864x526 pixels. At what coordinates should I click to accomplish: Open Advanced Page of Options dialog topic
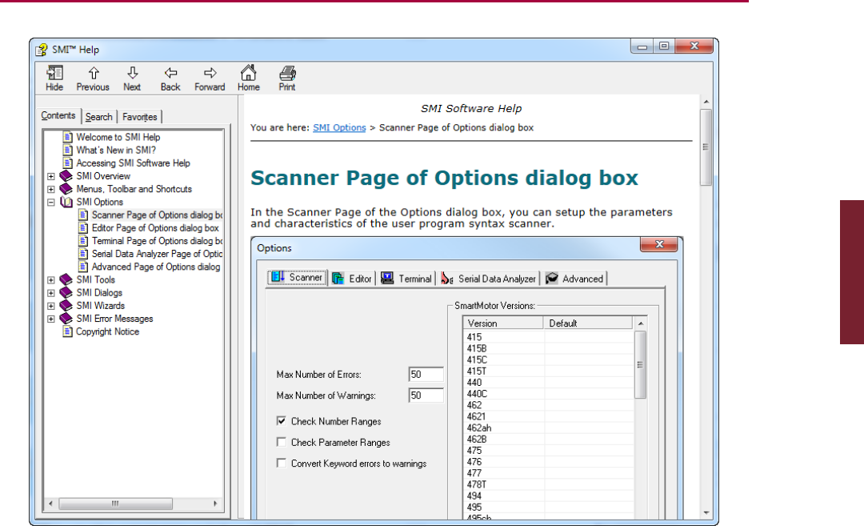point(156,267)
